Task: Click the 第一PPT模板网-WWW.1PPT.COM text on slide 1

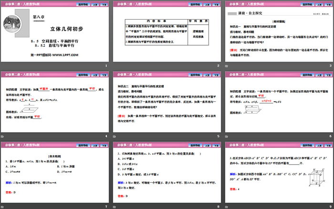Action: pyautogui.click(x=54, y=55)
